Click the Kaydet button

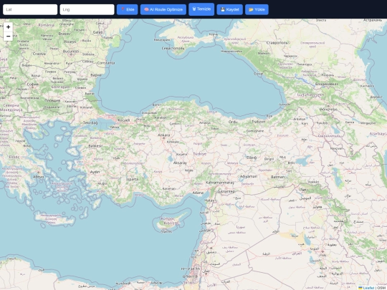pos(230,9)
